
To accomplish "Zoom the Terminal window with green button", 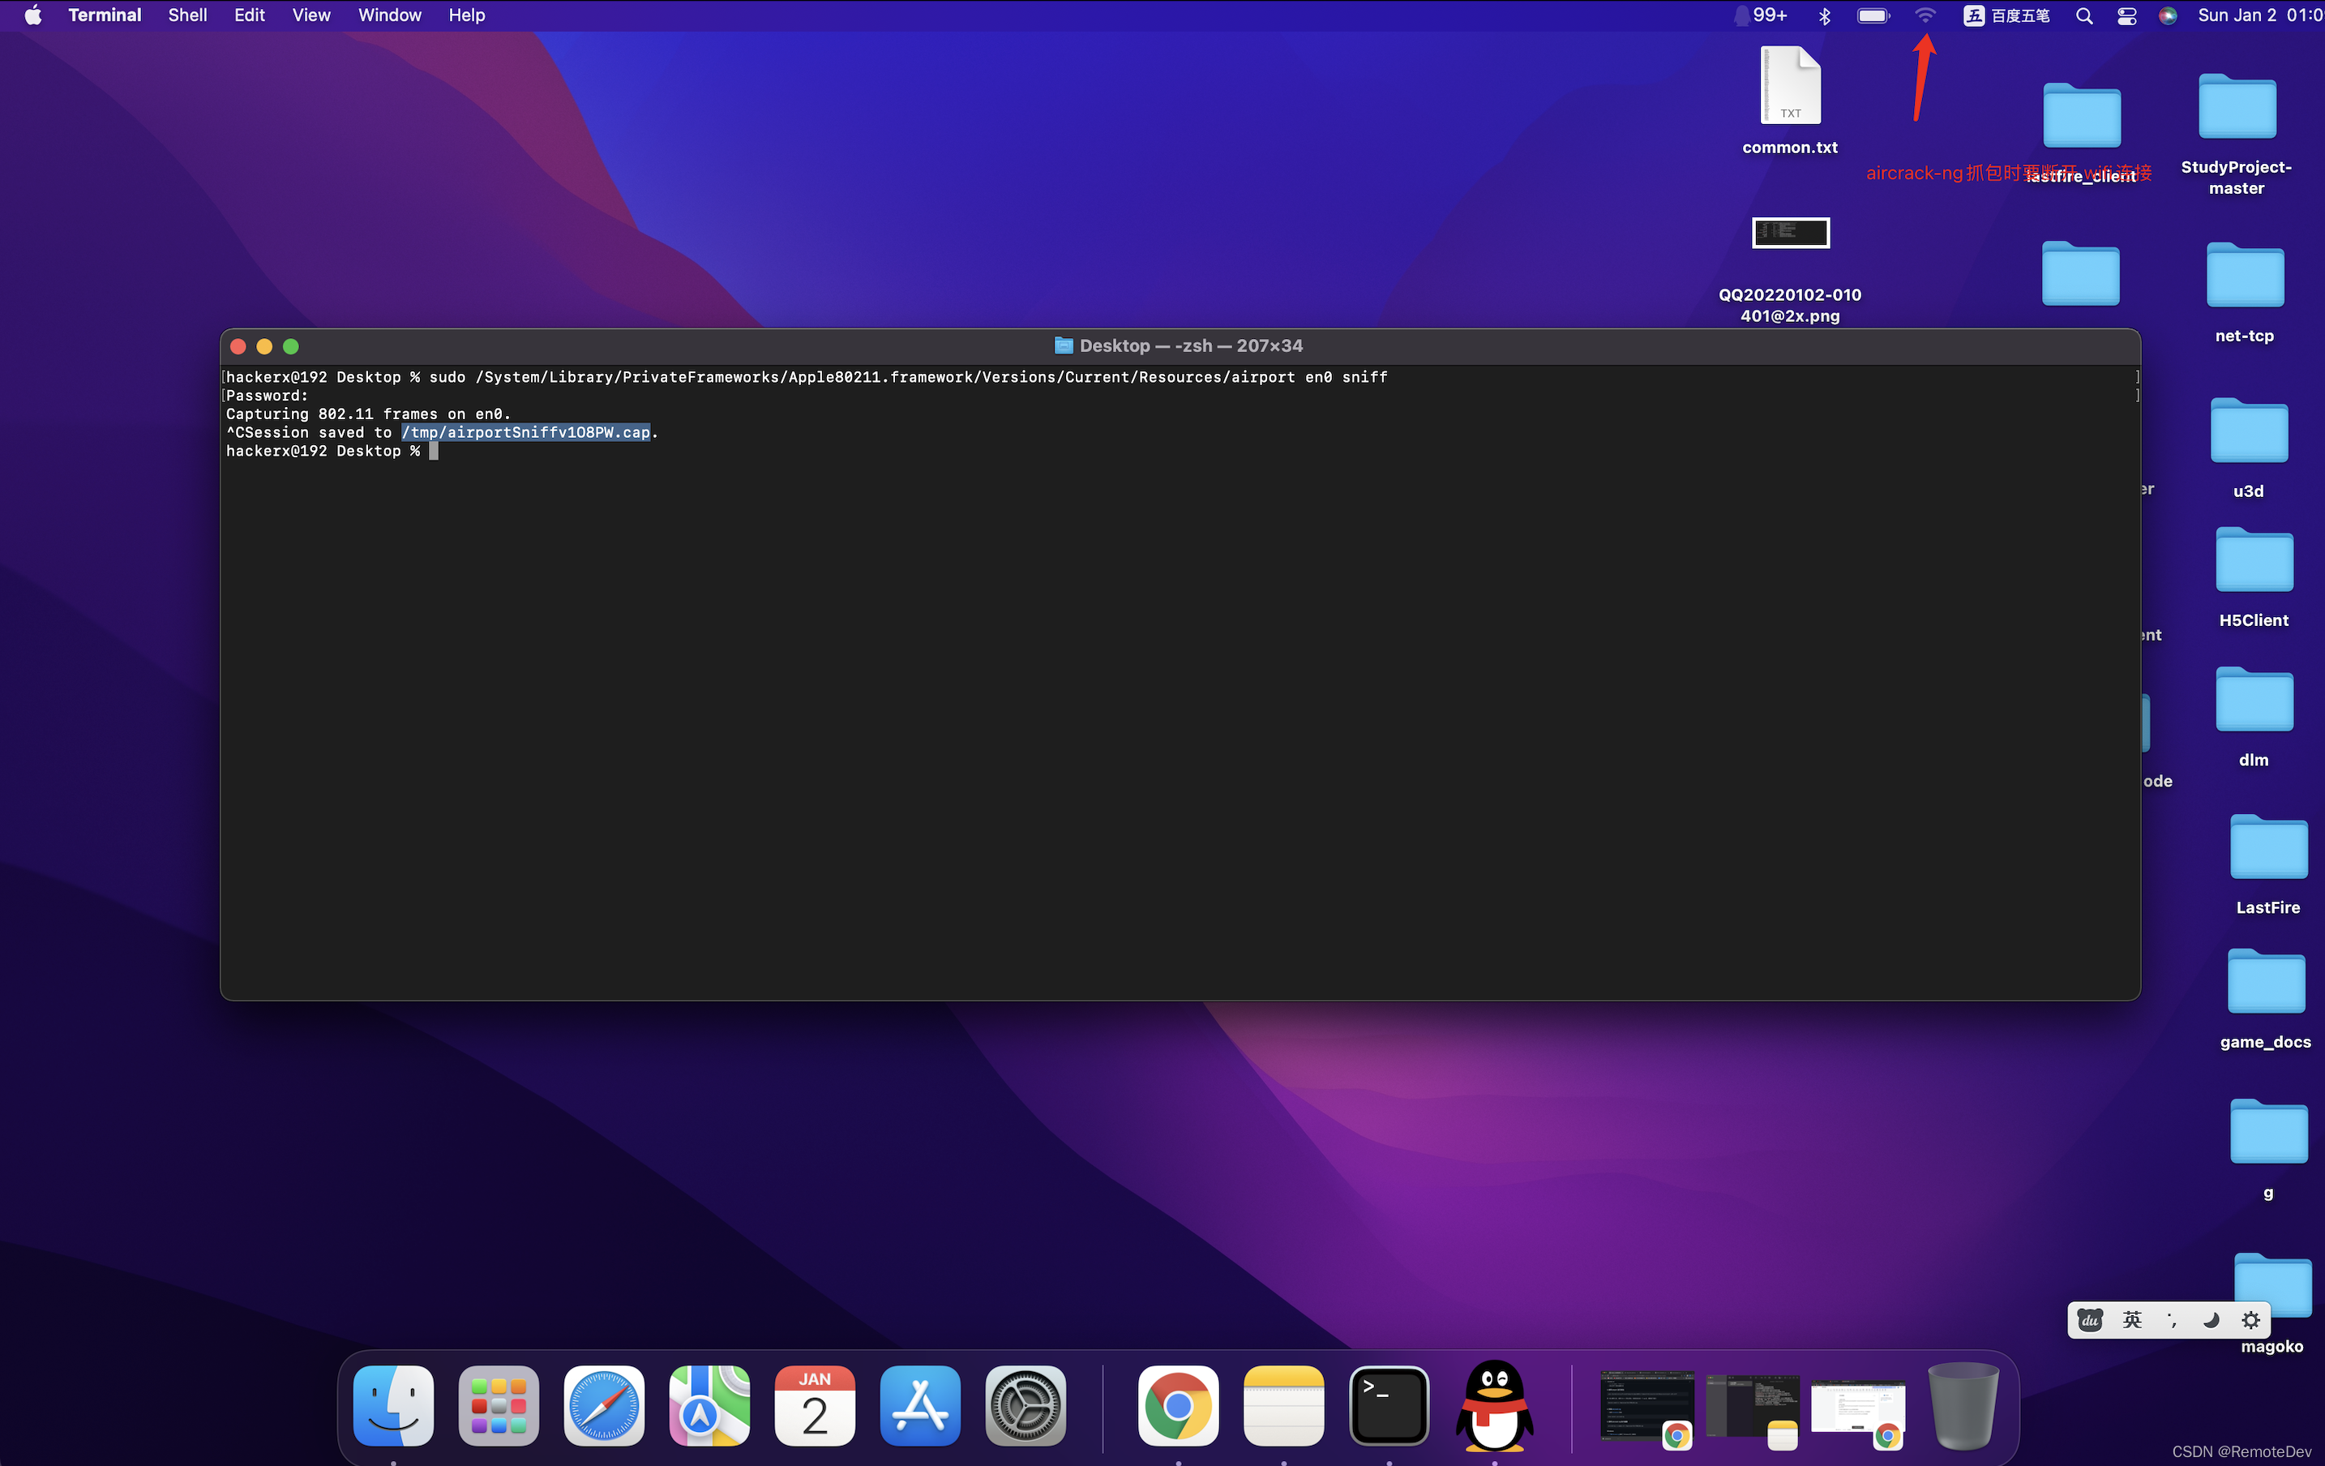I will click(x=290, y=345).
